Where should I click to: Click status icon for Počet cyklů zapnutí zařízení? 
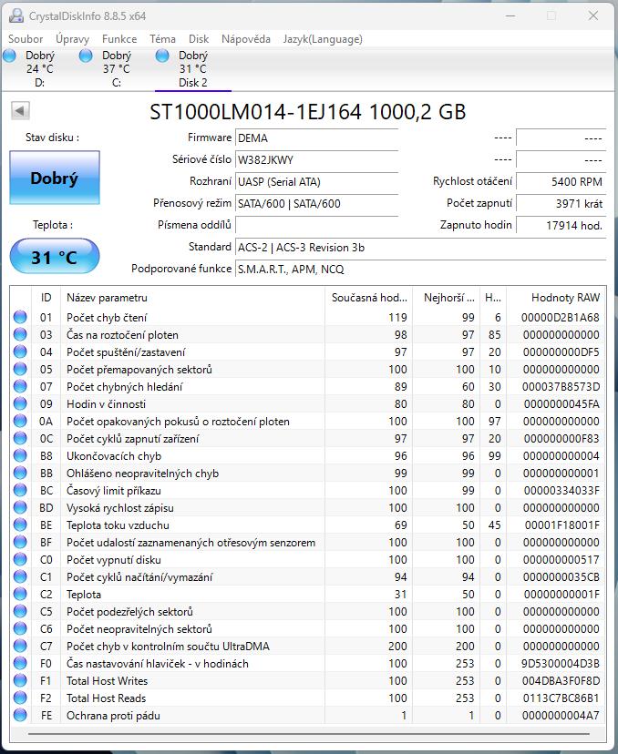[x=20, y=438]
